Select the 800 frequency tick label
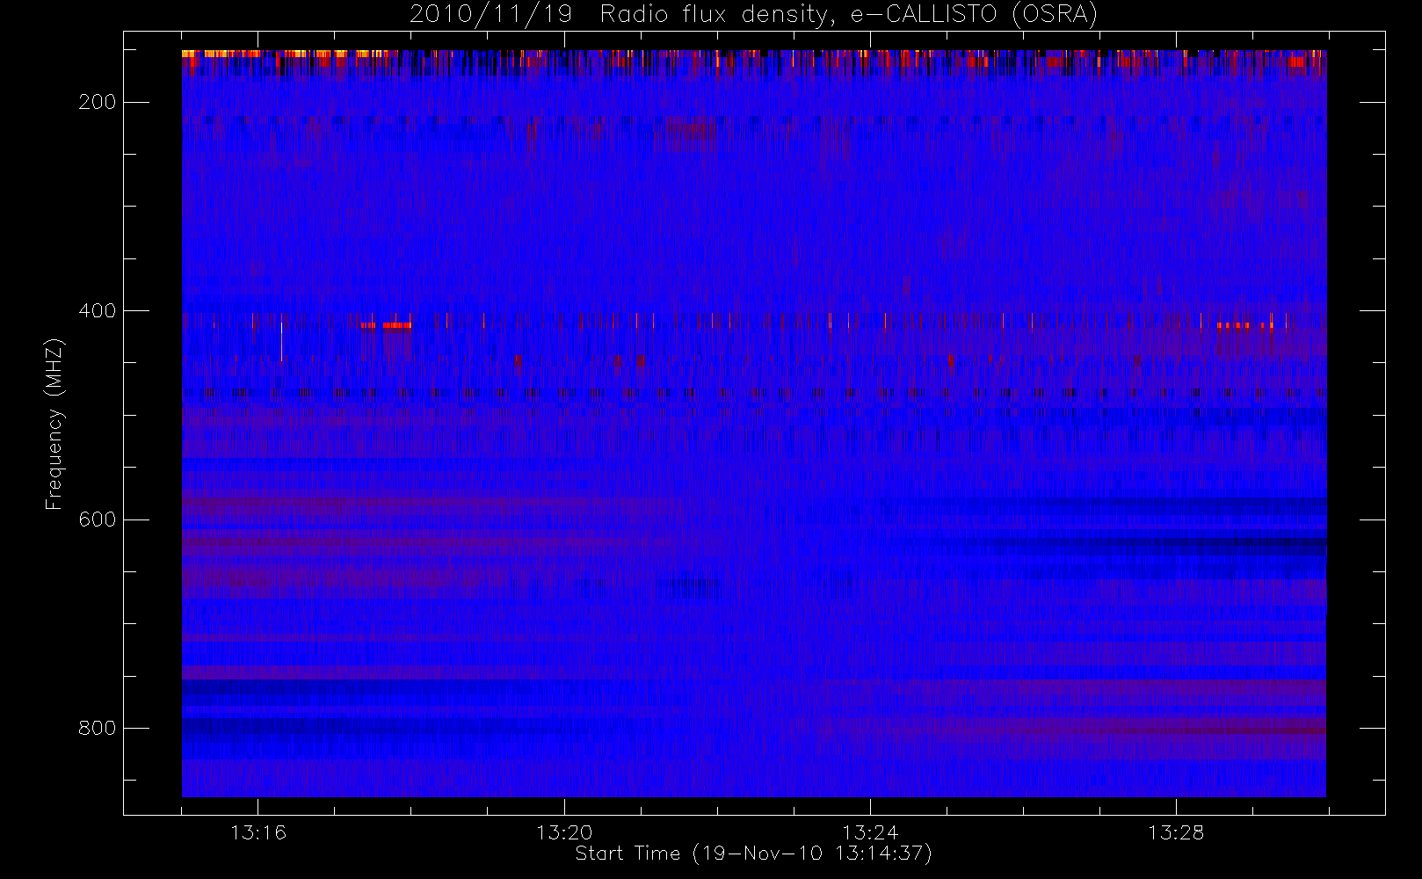 (x=97, y=728)
